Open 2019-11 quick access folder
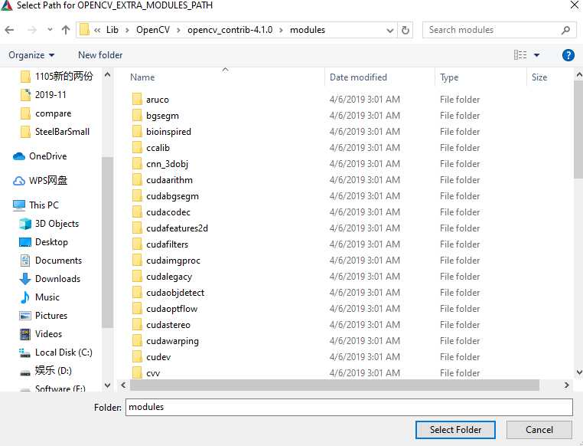 (x=50, y=94)
